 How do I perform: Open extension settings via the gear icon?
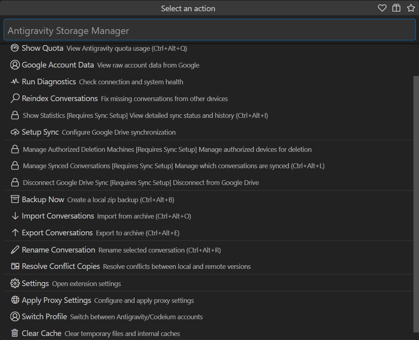click(x=15, y=283)
